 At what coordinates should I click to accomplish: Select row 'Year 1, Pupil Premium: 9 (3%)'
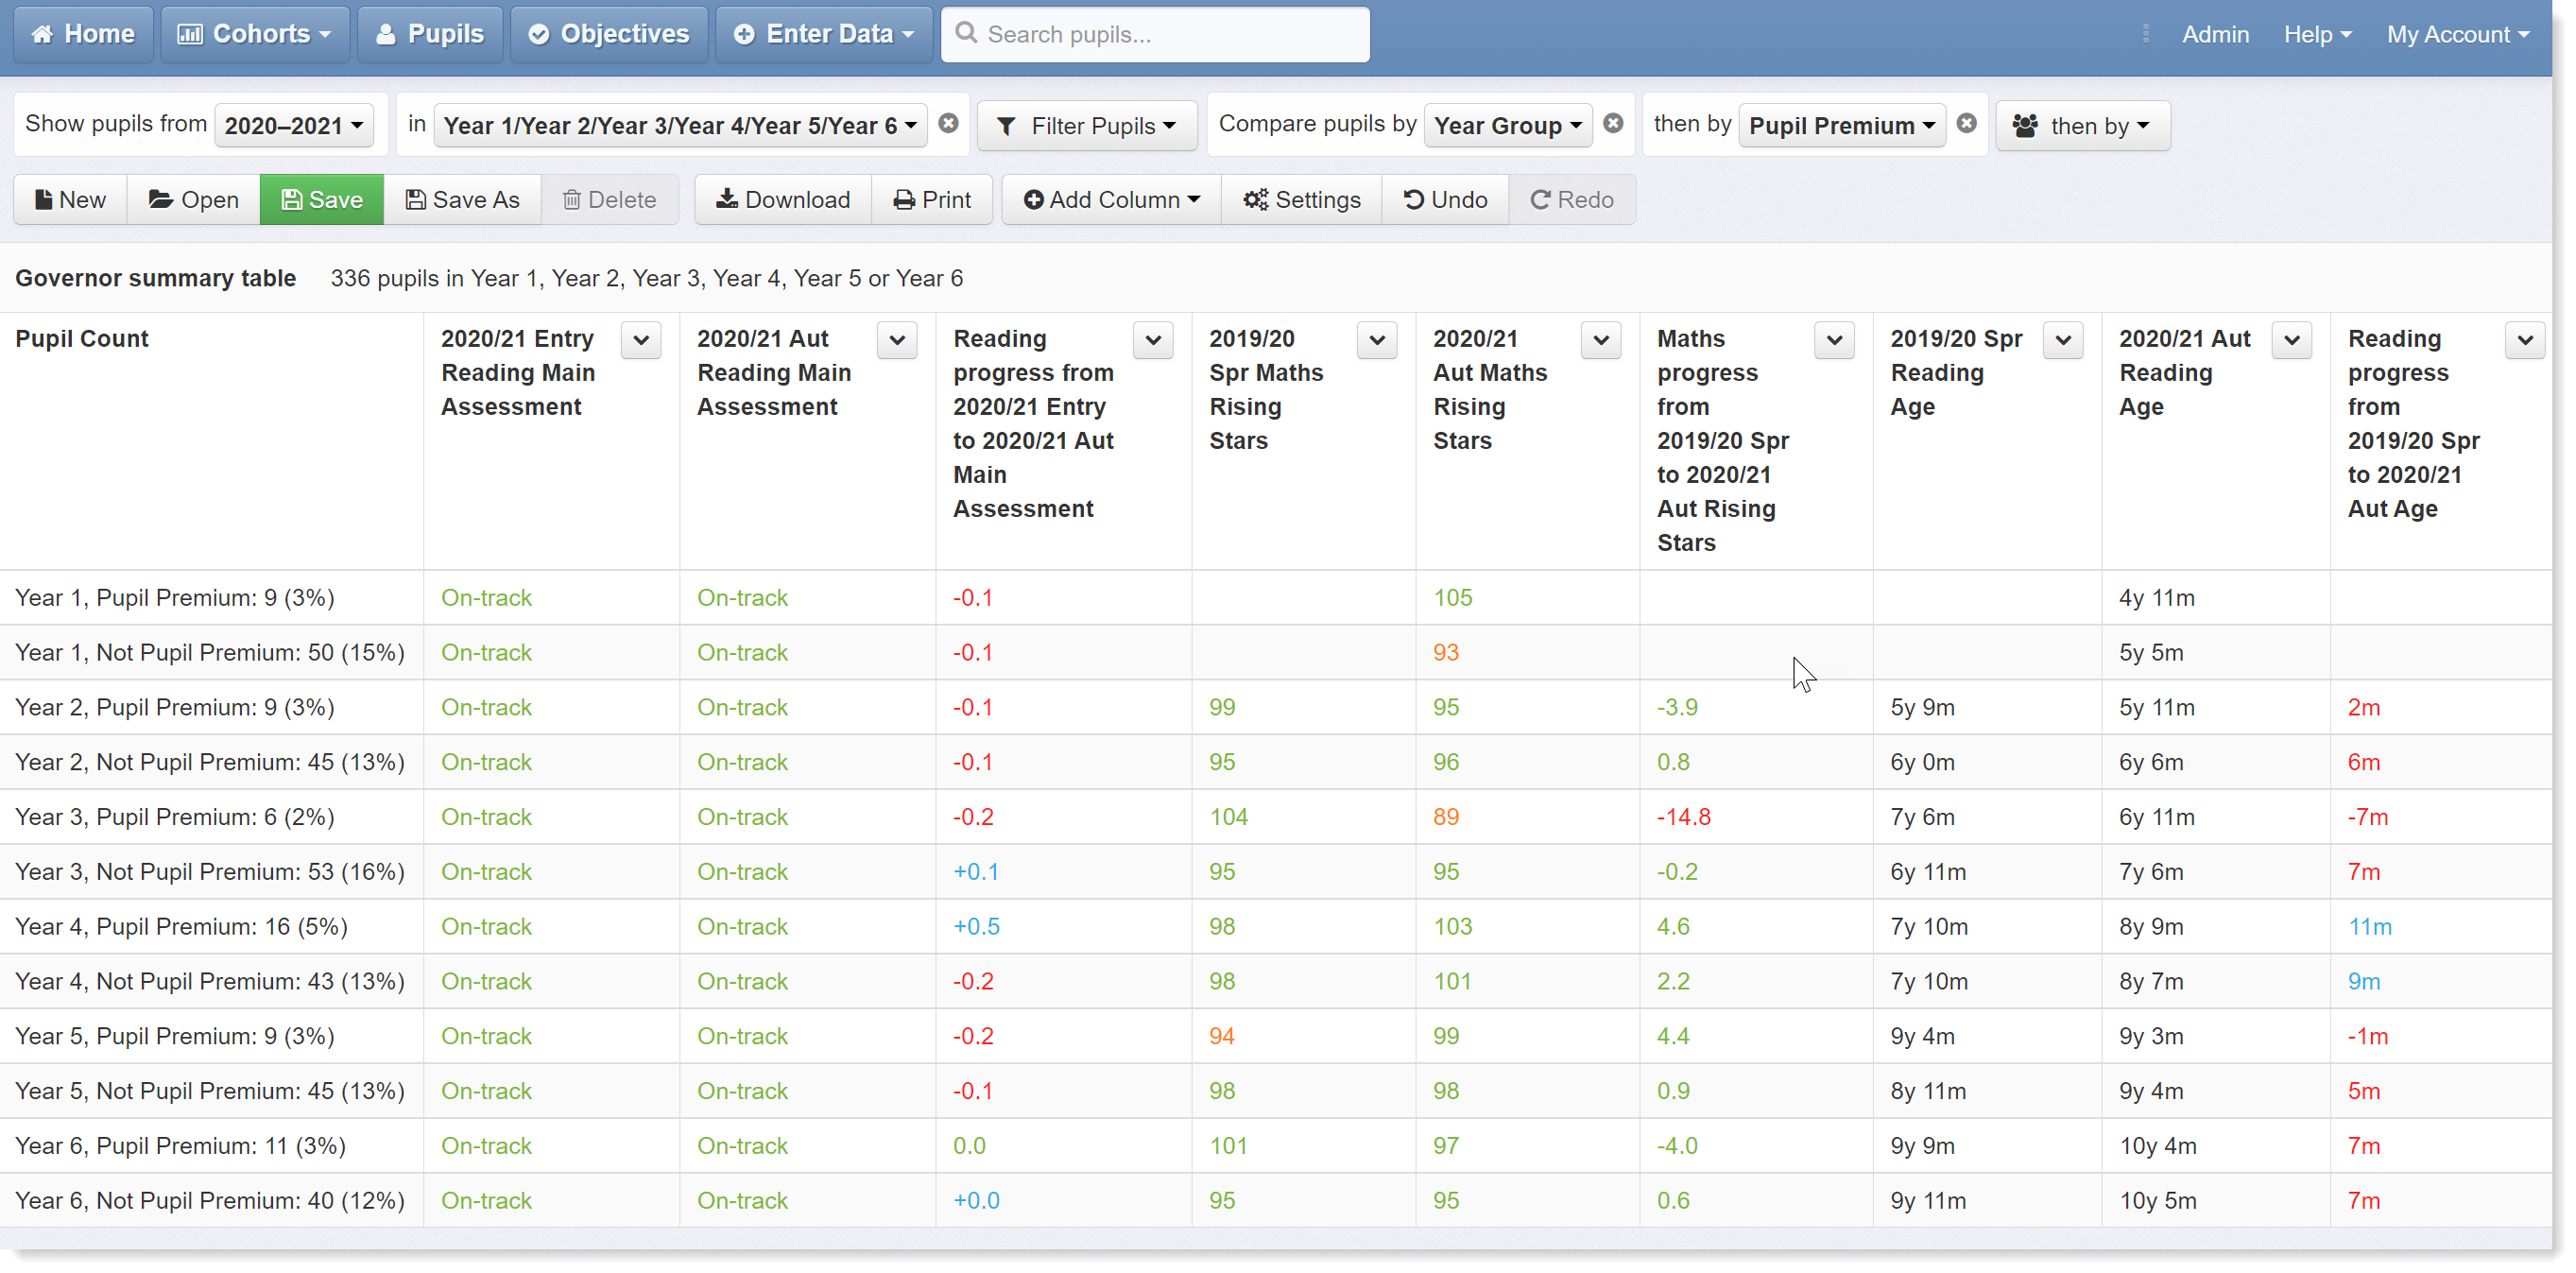point(1276,598)
